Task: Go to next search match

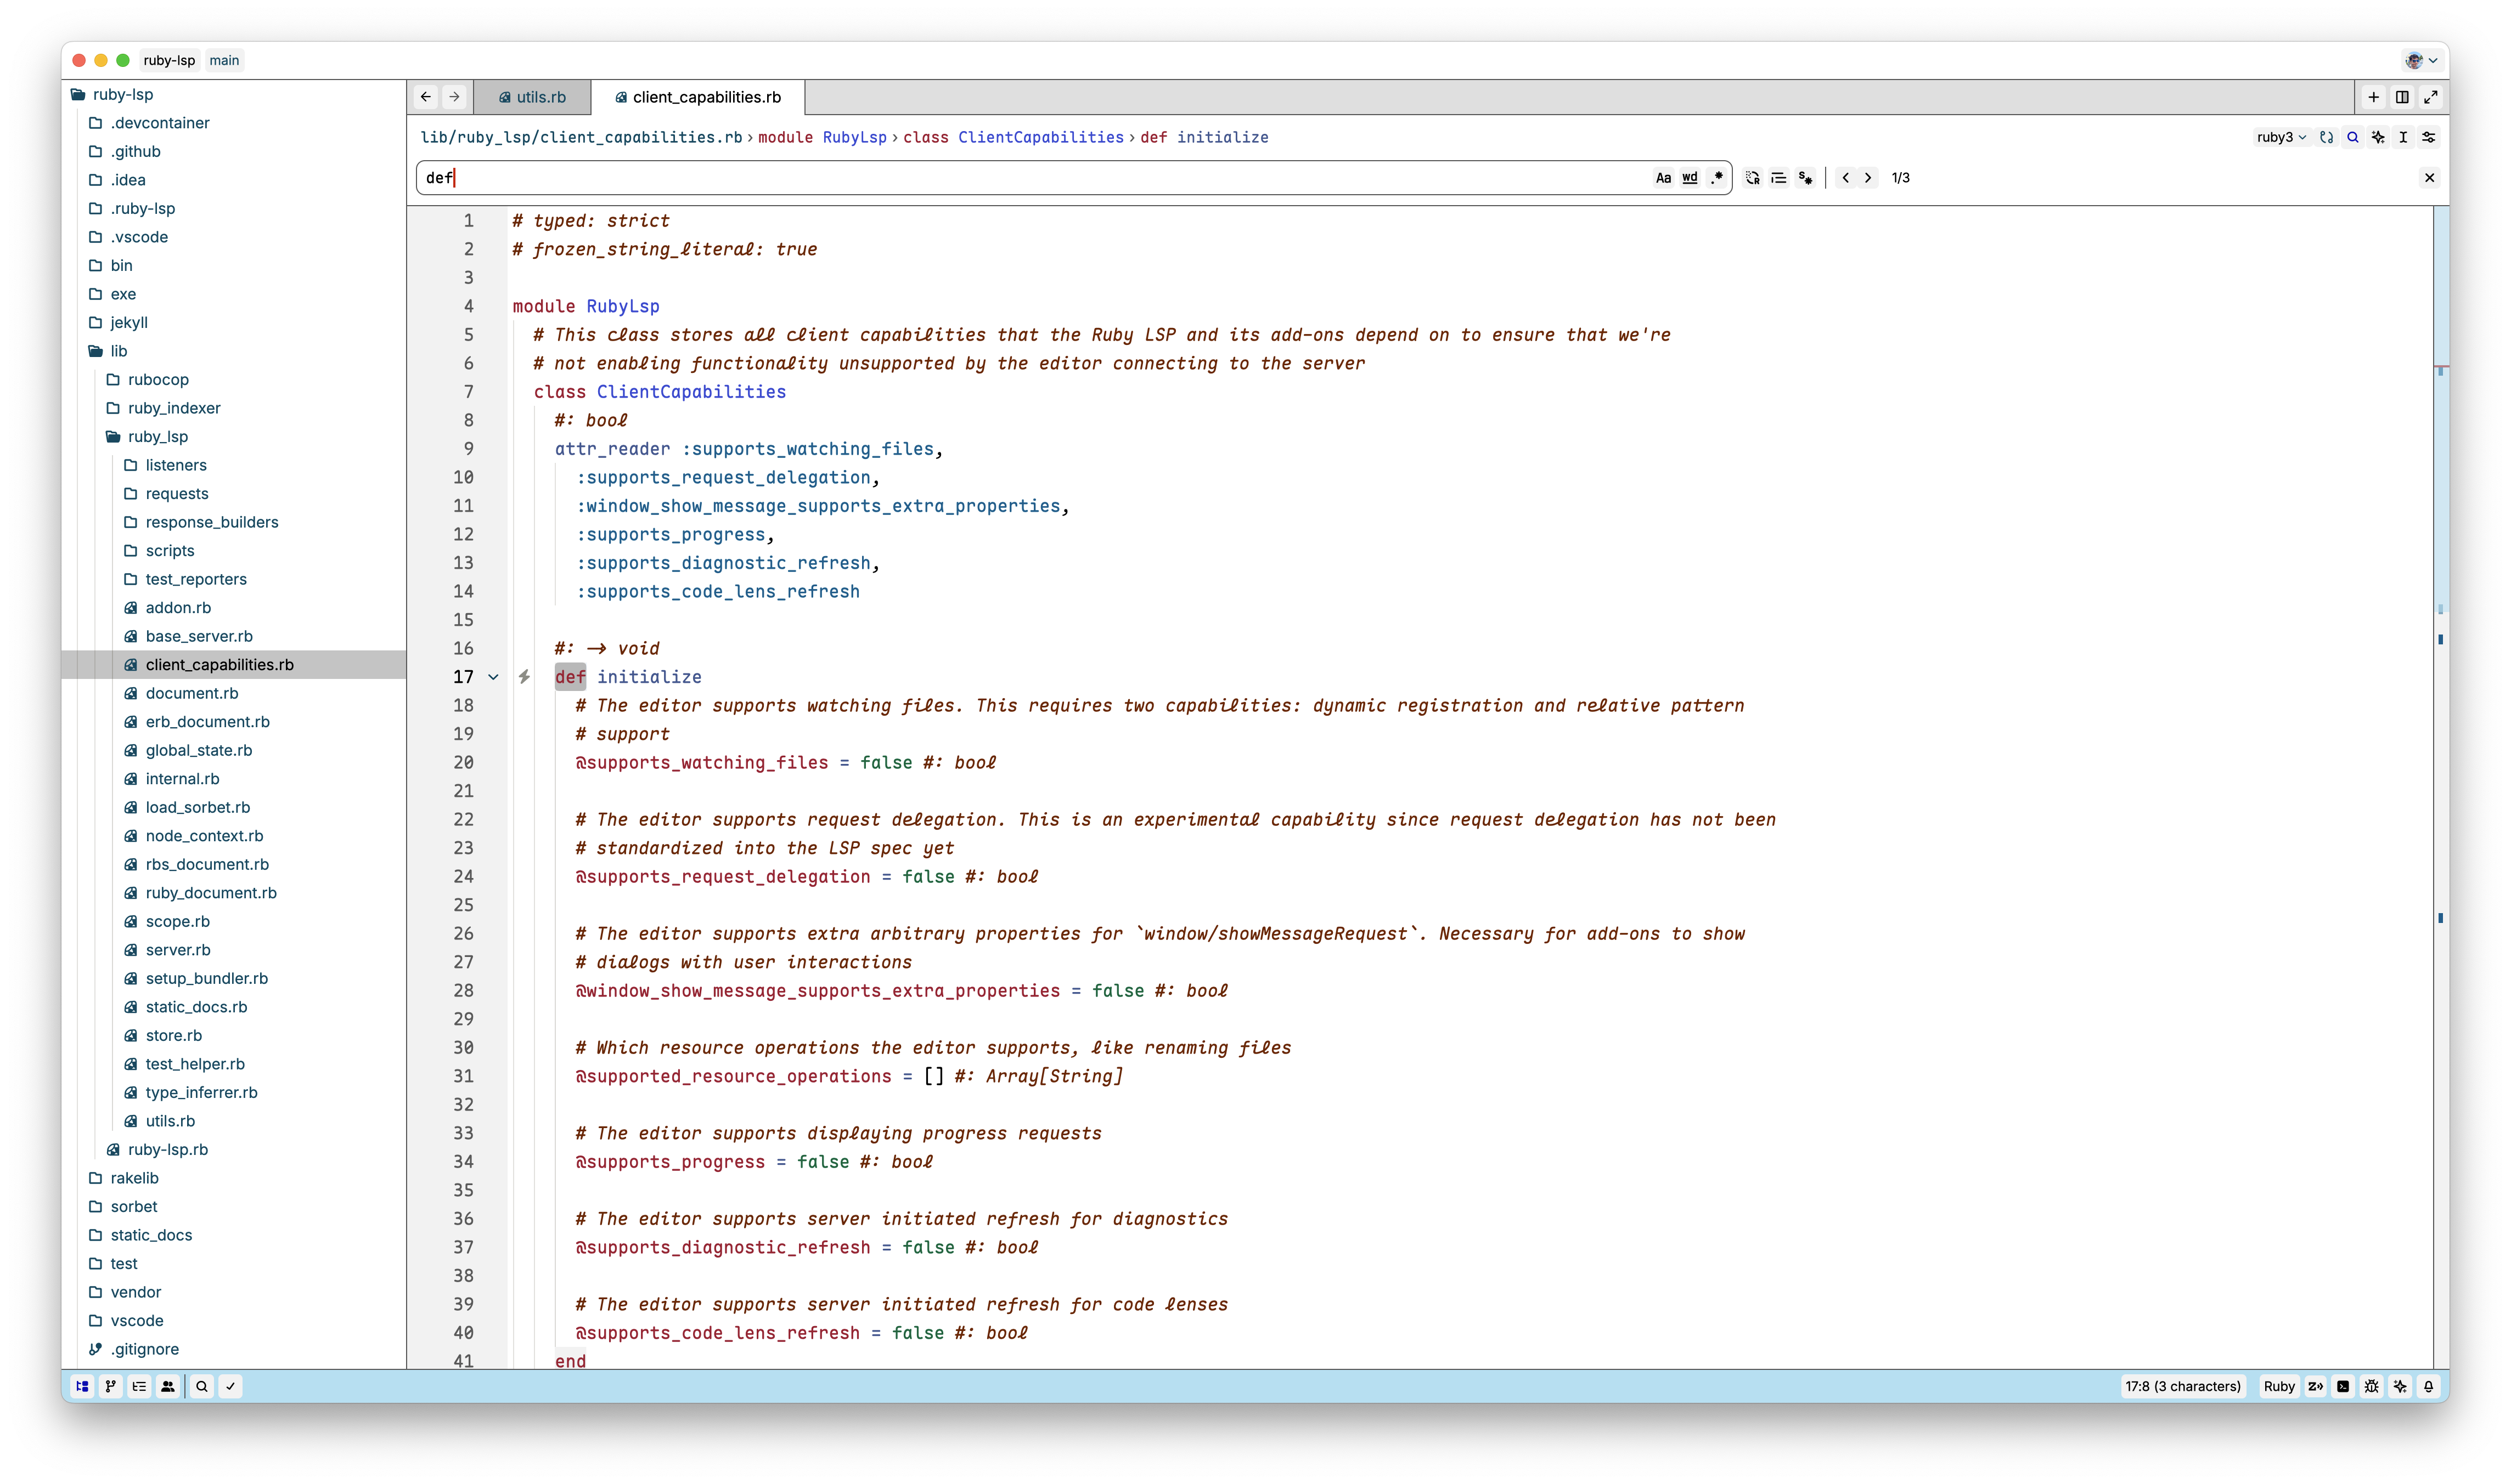Action: (x=1868, y=178)
